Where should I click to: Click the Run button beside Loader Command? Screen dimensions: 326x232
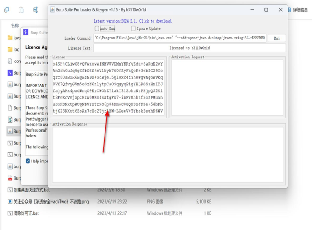277,38
